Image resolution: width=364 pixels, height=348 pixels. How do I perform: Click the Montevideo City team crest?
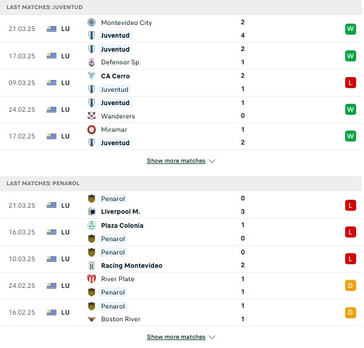pyautogui.click(x=92, y=22)
